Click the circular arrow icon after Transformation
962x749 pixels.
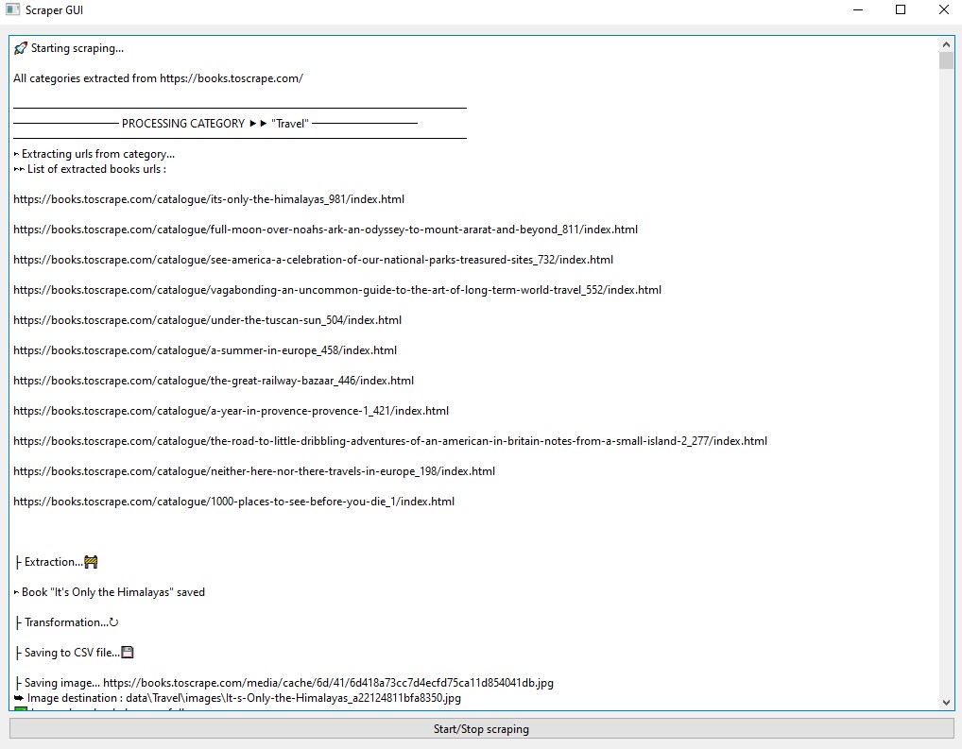point(114,622)
